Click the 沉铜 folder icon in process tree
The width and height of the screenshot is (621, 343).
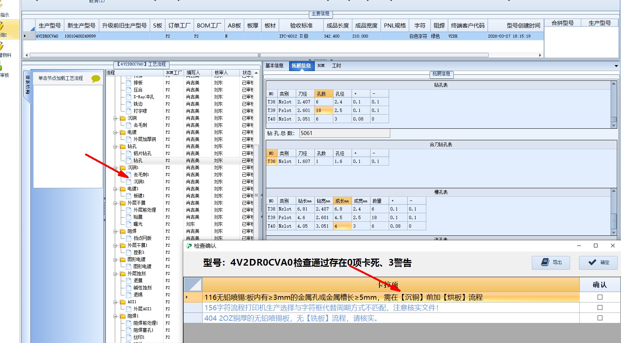123,118
